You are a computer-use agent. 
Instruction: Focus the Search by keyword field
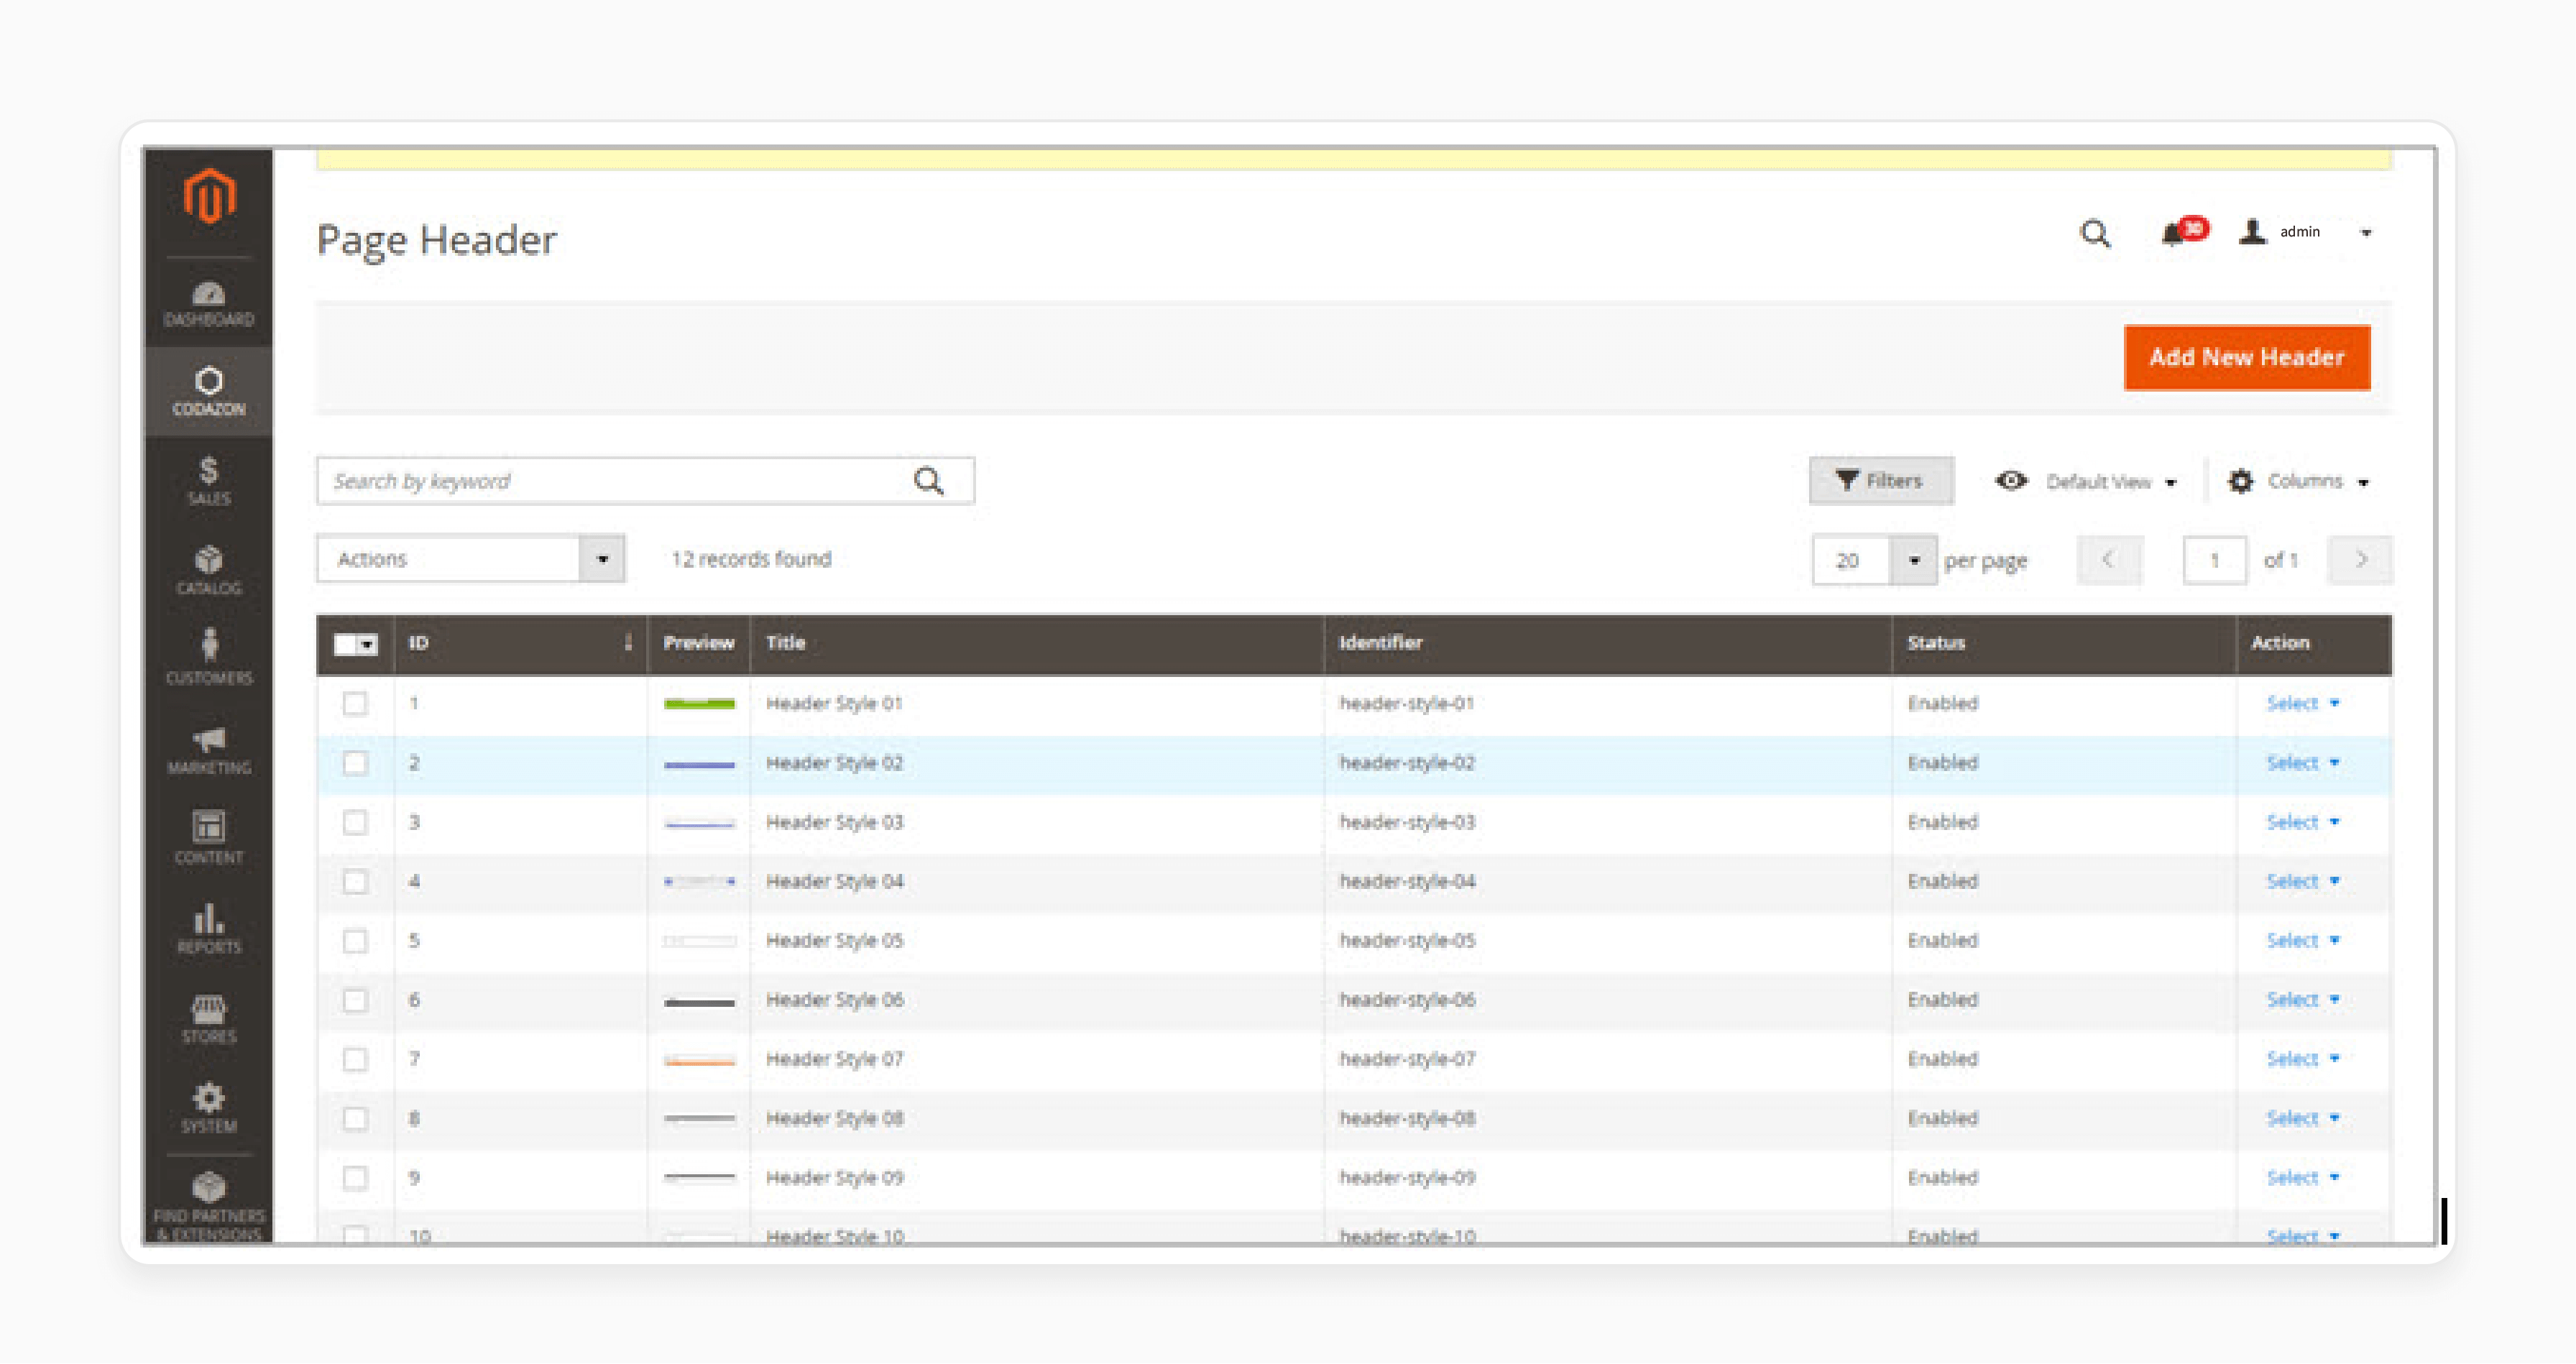coord(645,481)
